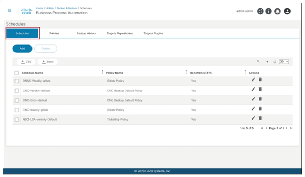Switch to the Backup History tab
The image size is (305, 177).
point(86,33)
